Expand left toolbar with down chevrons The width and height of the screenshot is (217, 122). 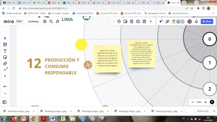[5, 76]
